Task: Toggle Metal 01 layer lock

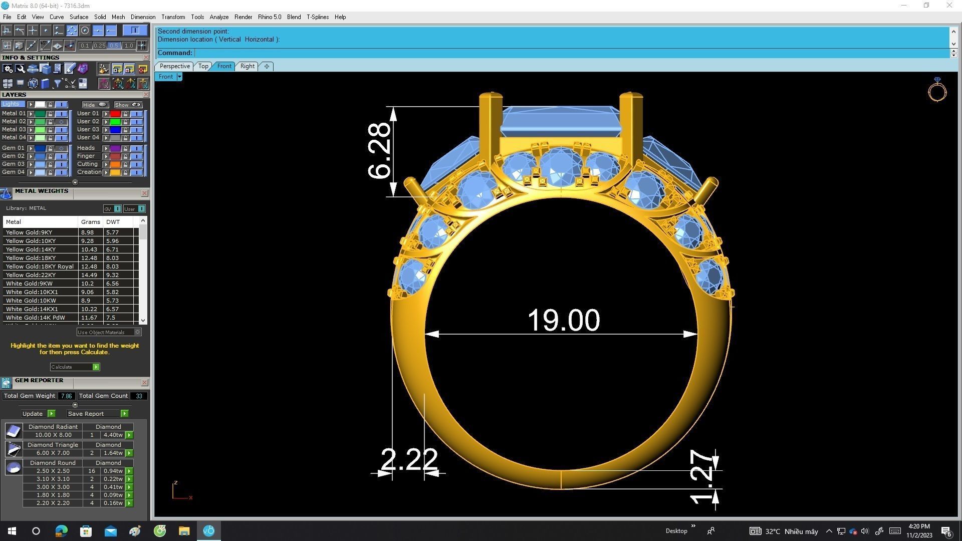Action: 50,114
